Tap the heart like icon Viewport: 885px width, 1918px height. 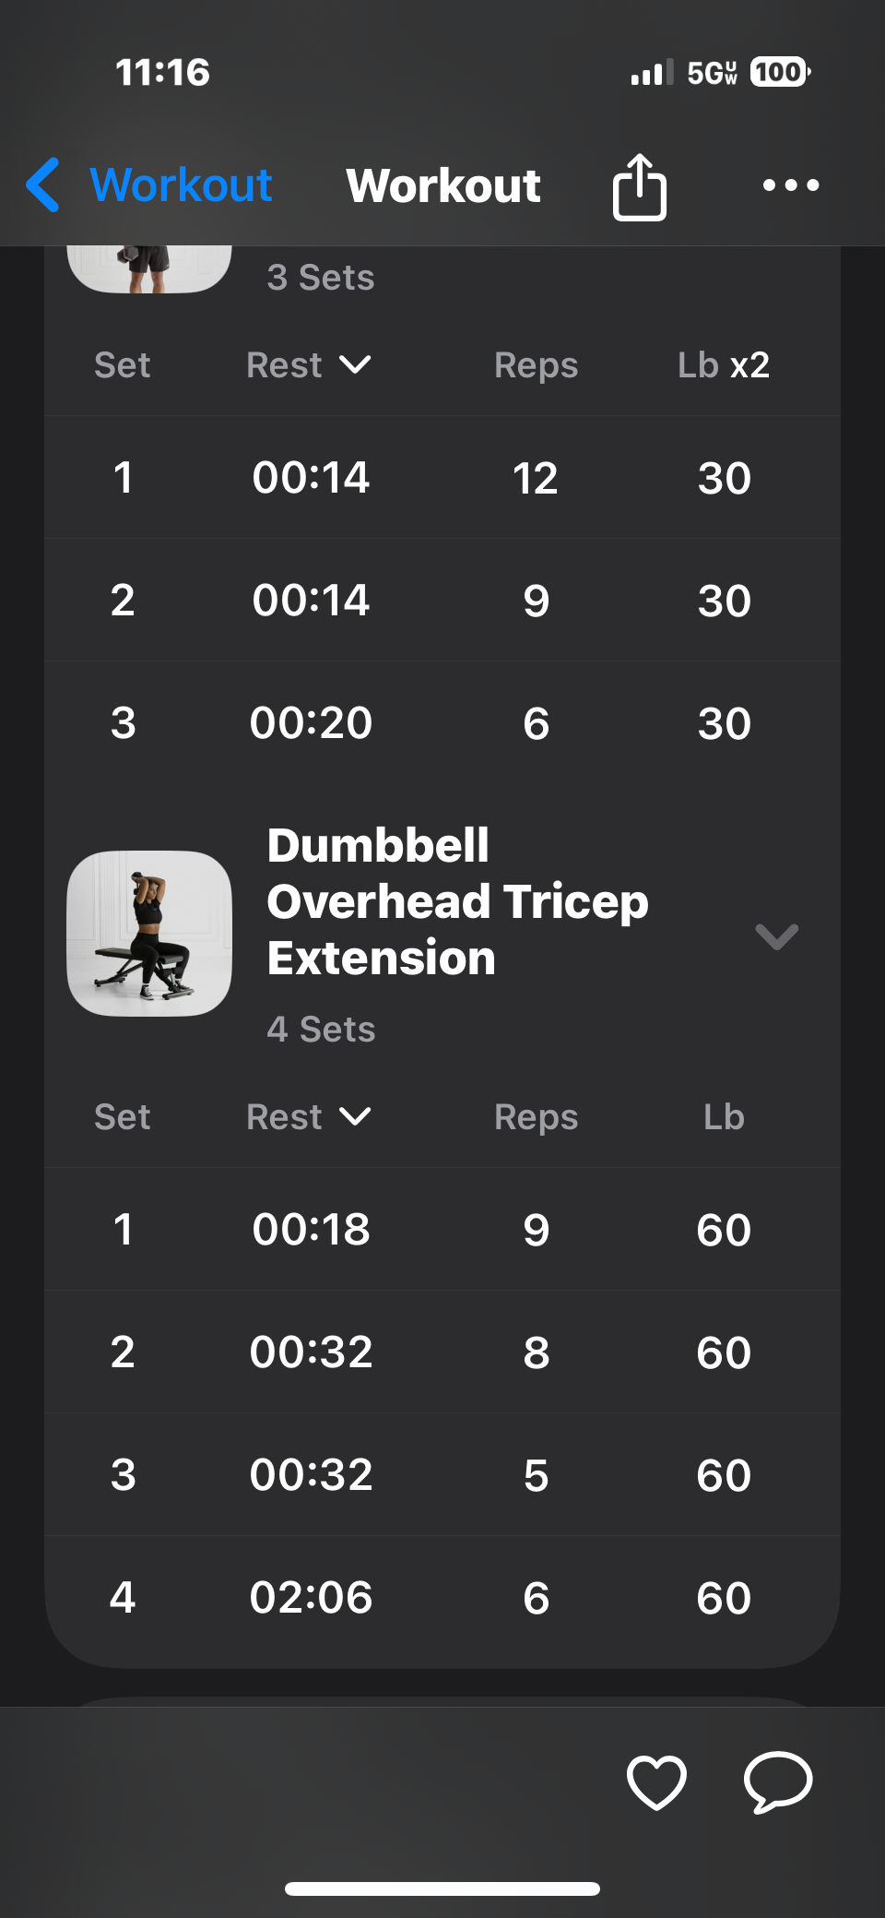click(656, 1781)
